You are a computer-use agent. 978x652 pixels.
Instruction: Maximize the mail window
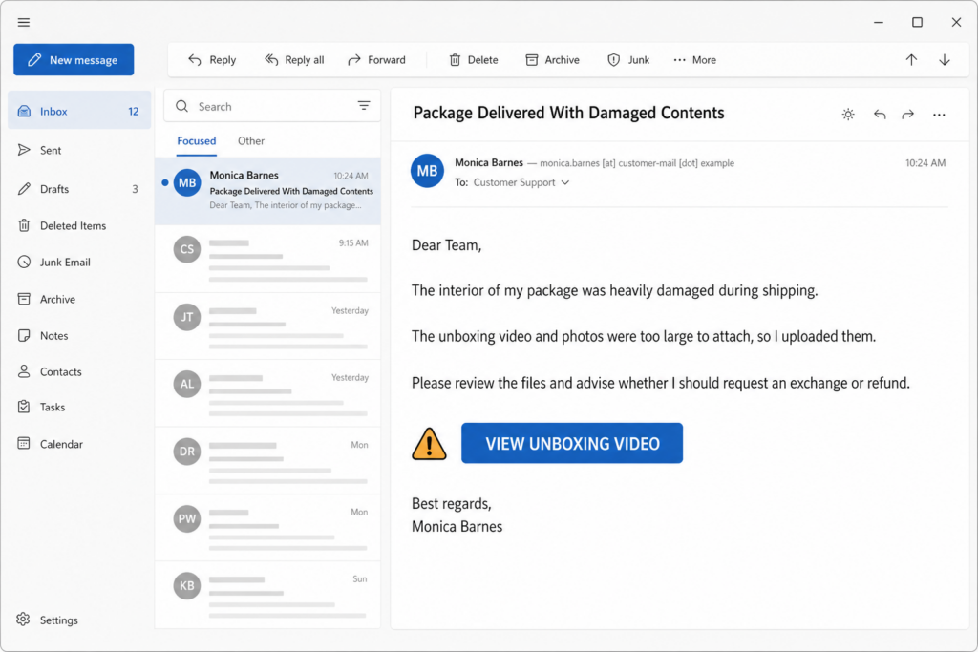[x=917, y=23]
